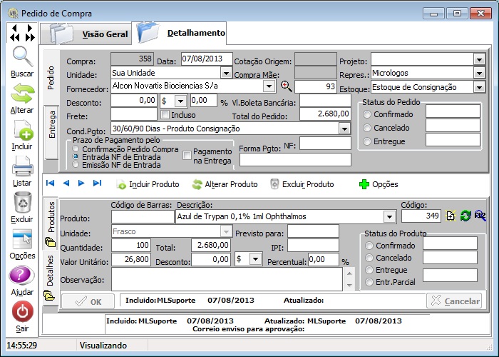The width and height of the screenshot is (499, 357).
Task: Enable the Incluso freight checkbox
Action: [165, 114]
